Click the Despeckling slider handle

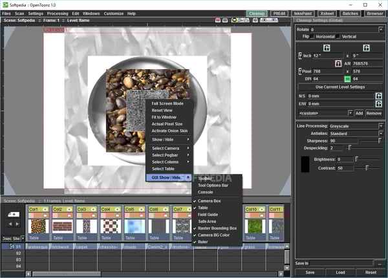point(350,148)
